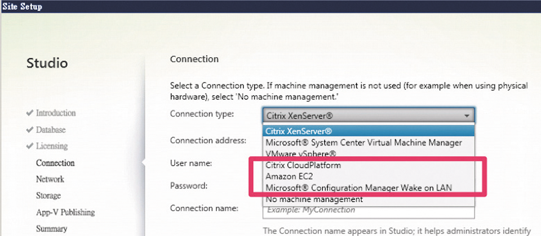Screen dimensions: 541x236
Task: Click the Connection name input field
Action: [x=369, y=210]
